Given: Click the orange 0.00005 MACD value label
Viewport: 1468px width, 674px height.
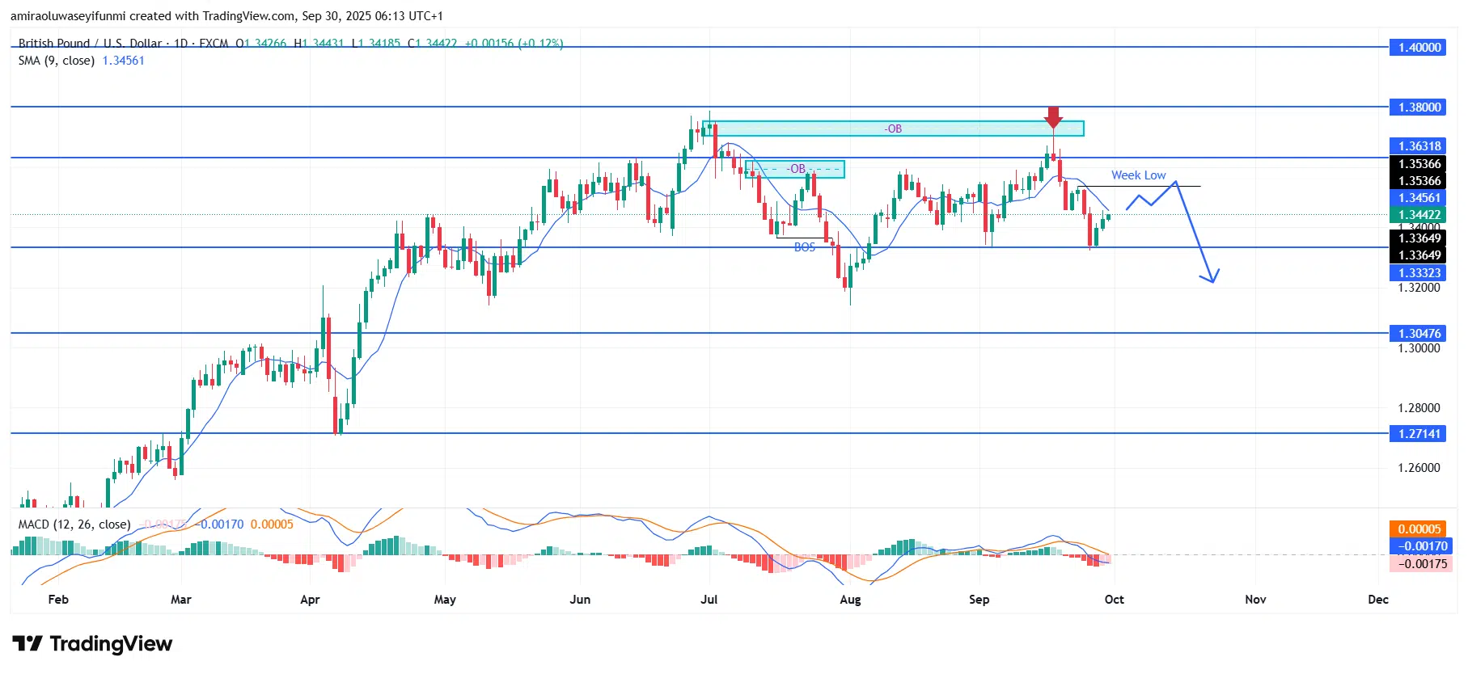Looking at the screenshot, I should click(1419, 529).
